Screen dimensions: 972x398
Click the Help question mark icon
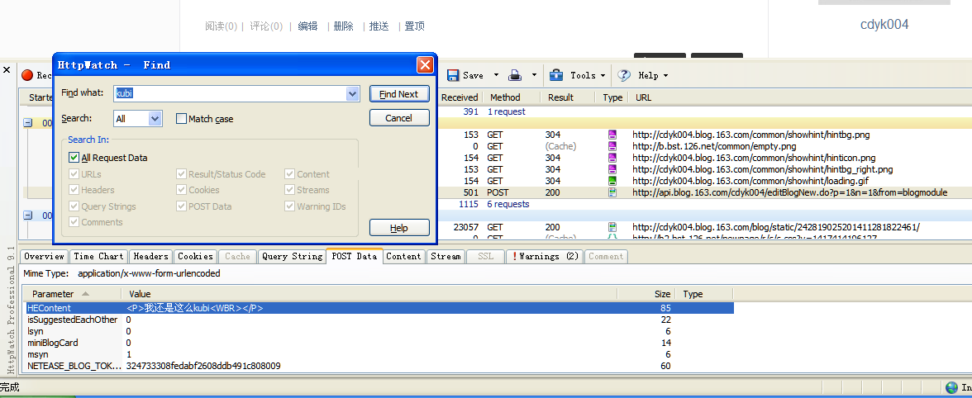[624, 75]
